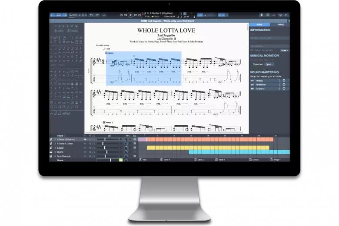Click the print icon beside redo
Image resolution: width=339 pixels, height=226 pixels.
click(104, 15)
